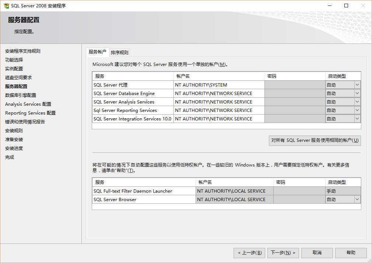Select SQL Server Analysis Services service cell
The height and width of the screenshot is (263, 372).
[x=133, y=102]
